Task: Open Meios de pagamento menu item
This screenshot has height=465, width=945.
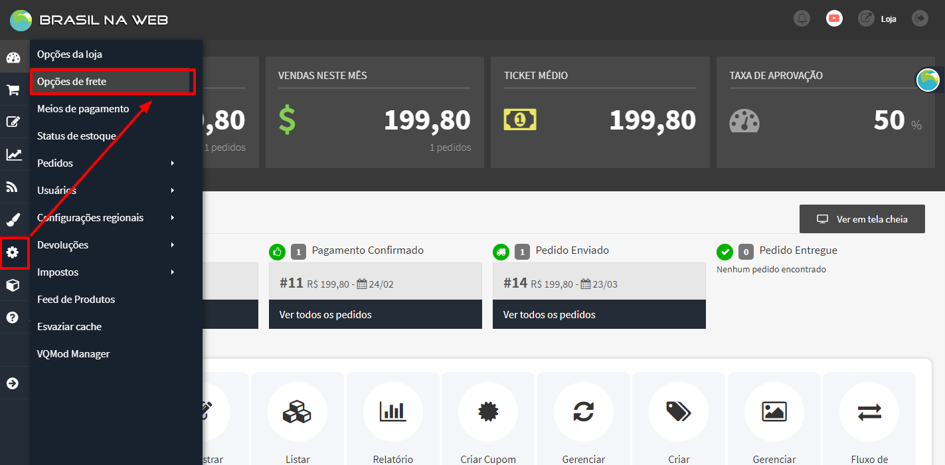Action: point(83,109)
